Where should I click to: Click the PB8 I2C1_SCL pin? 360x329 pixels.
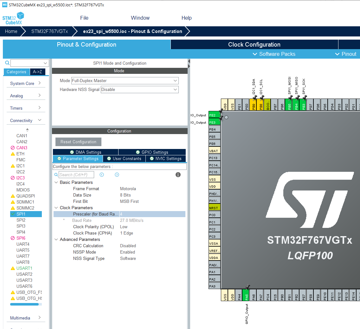pyautogui.click(x=260, y=105)
